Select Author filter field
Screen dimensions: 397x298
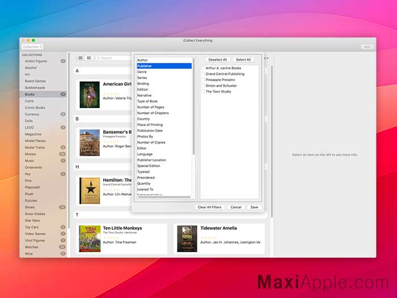[164, 60]
